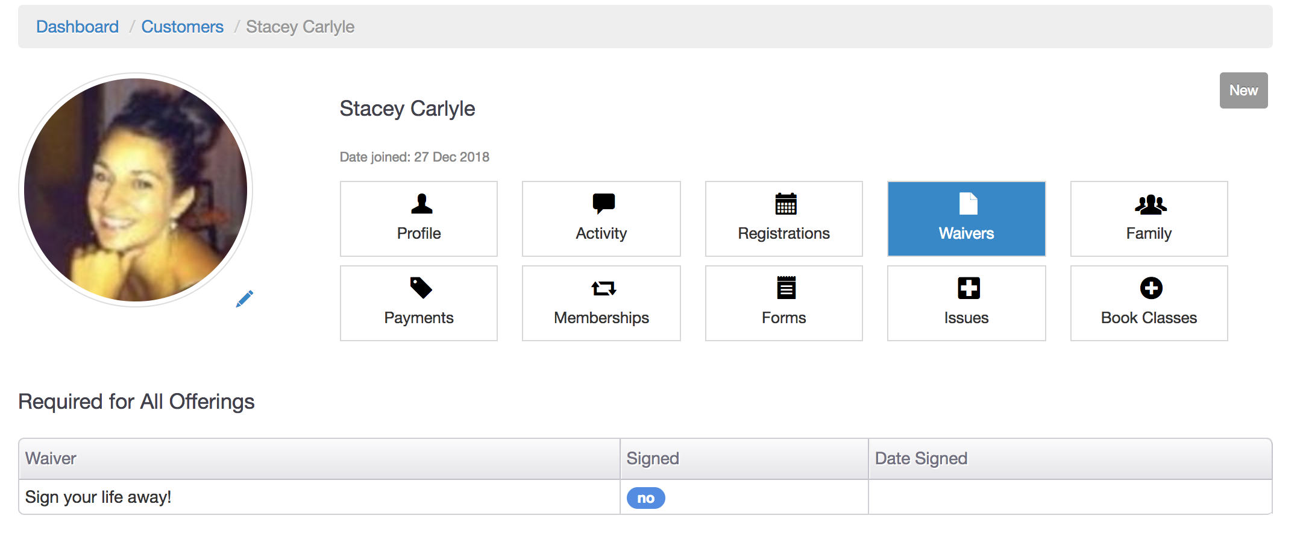Image resolution: width=1303 pixels, height=539 pixels.
Task: Open the Profile person icon tile
Action: (421, 204)
